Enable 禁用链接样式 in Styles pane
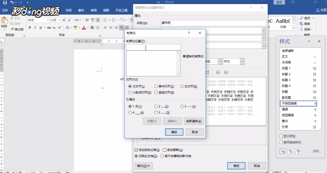This screenshot has height=173, width=327. (x=281, y=142)
